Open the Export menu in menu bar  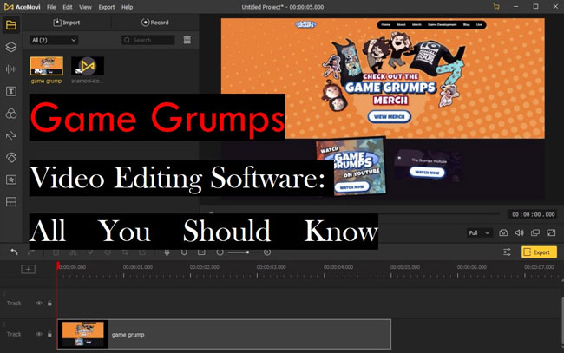click(107, 7)
